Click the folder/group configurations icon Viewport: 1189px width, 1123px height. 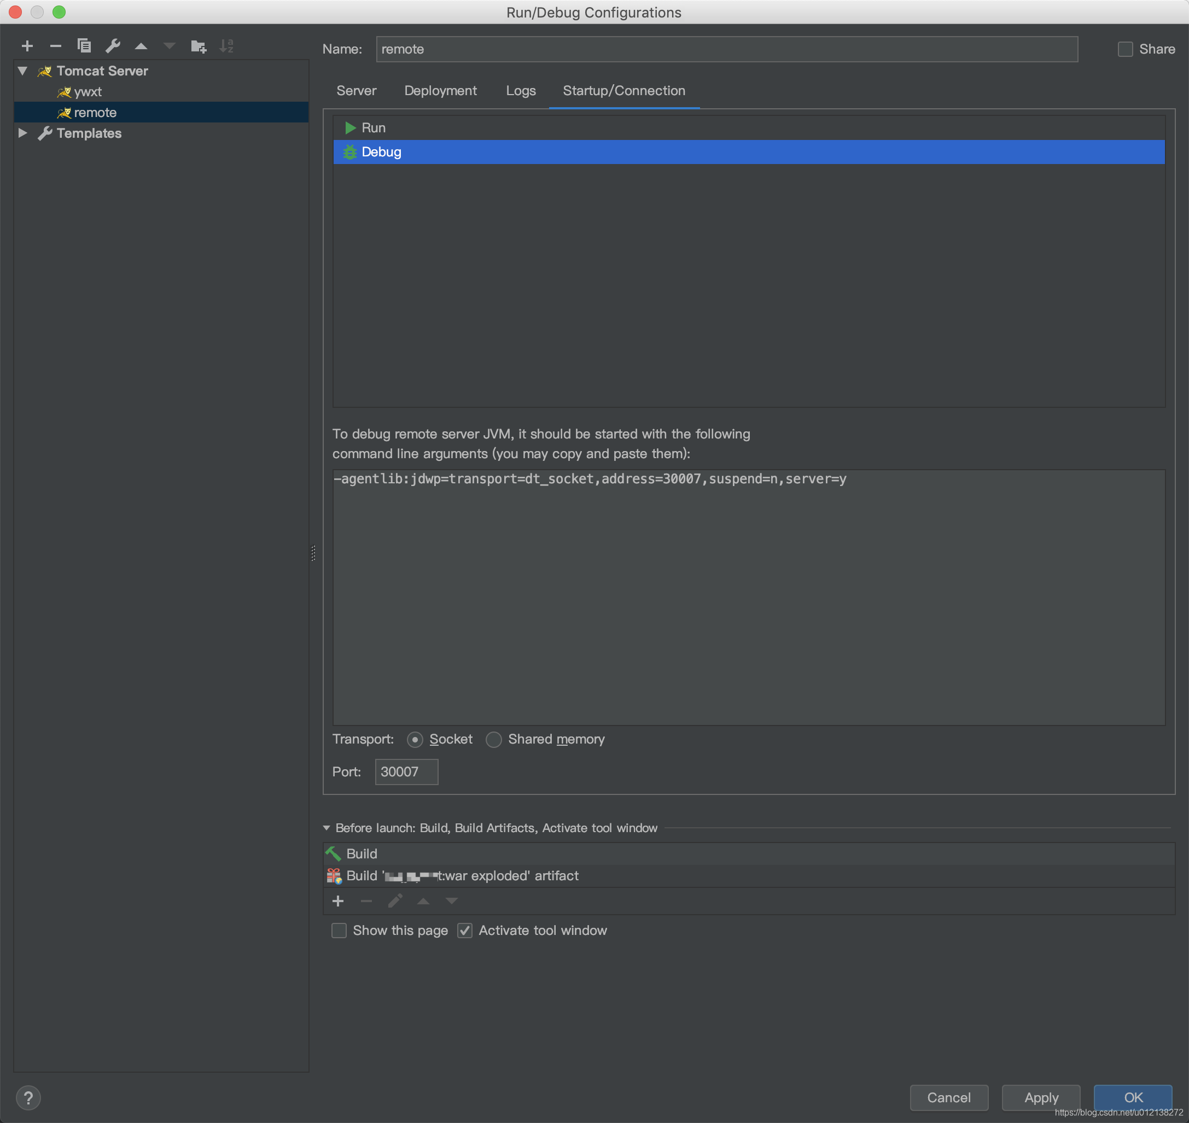pyautogui.click(x=197, y=46)
